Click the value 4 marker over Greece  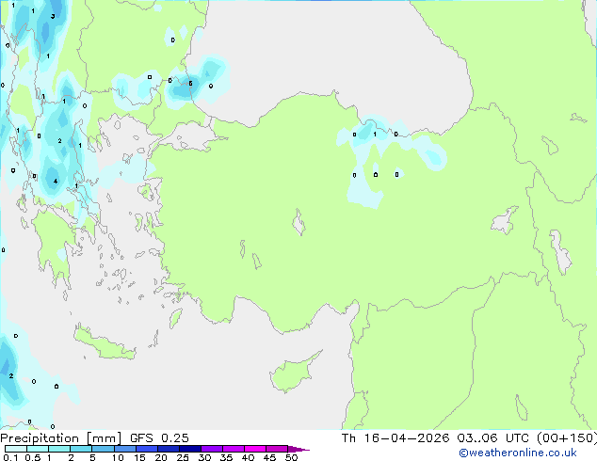click(56, 181)
